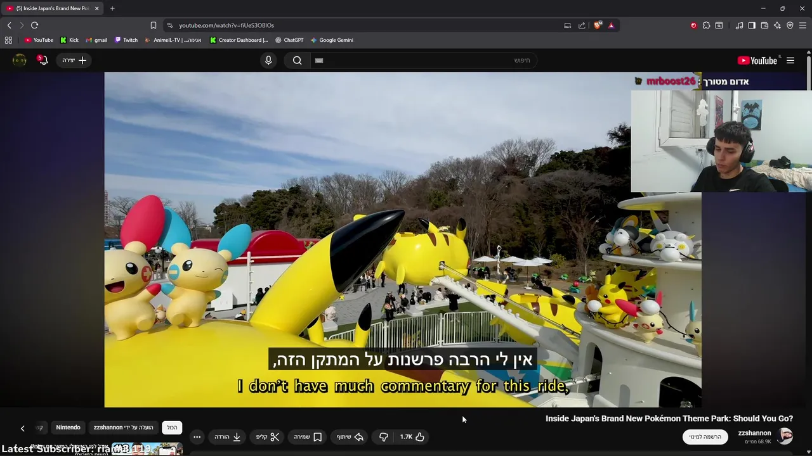Download the video (הורדה)
Image resolution: width=812 pixels, height=456 pixels.
click(x=227, y=437)
